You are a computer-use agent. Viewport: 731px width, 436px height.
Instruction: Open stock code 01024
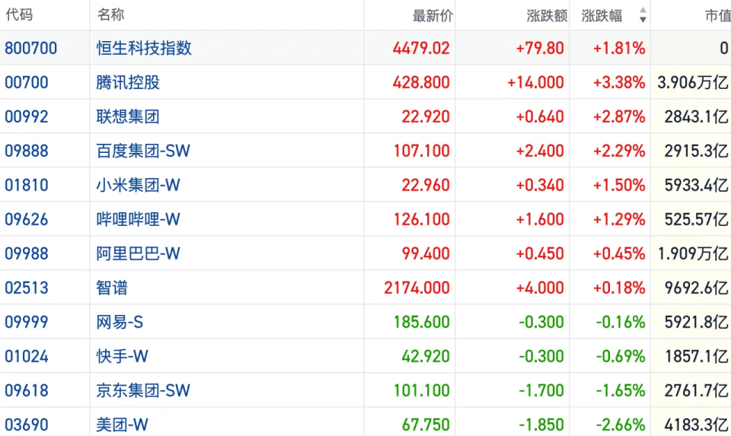coord(27,356)
